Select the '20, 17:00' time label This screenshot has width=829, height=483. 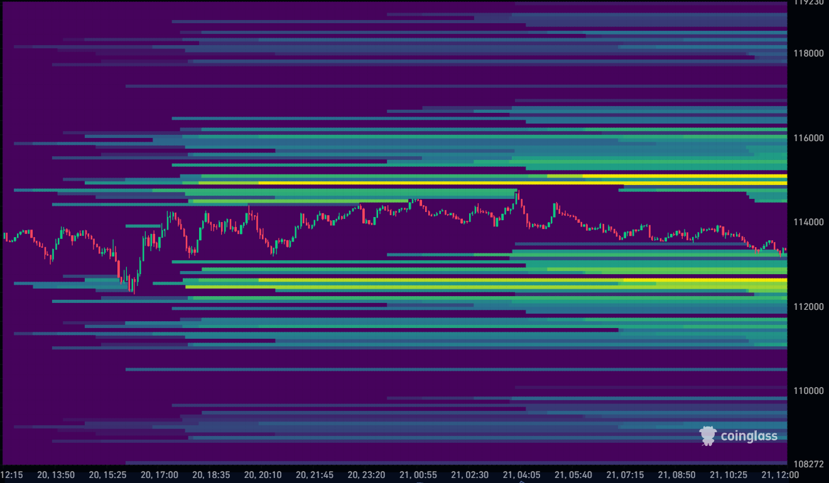160,475
